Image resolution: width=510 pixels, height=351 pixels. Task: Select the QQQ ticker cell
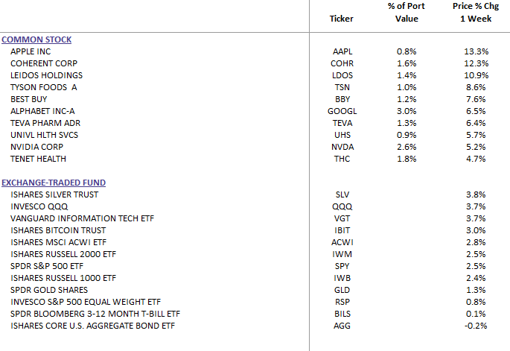tap(342, 206)
